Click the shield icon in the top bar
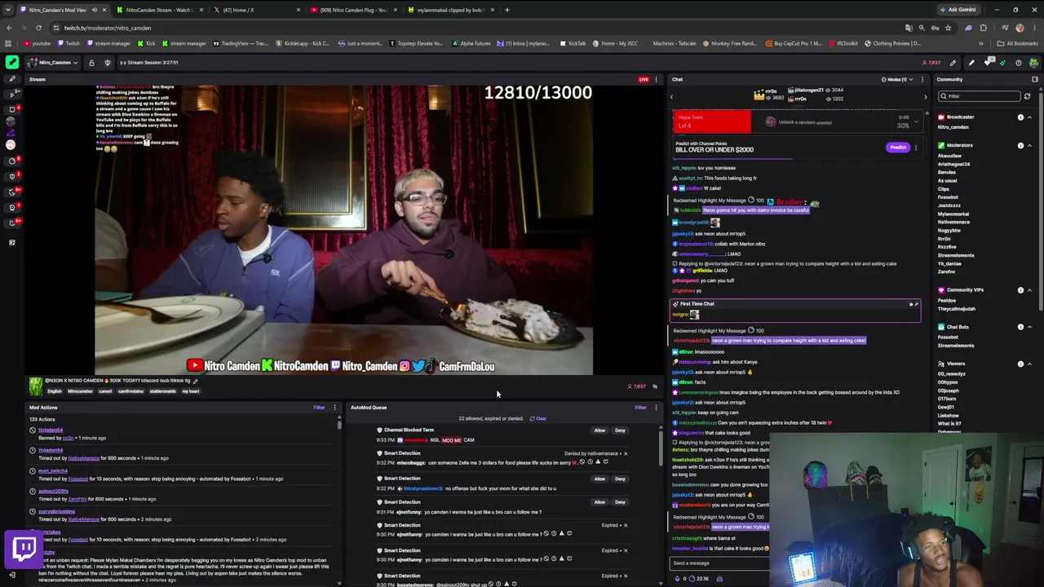This screenshot has height=587, width=1044. coord(106,63)
